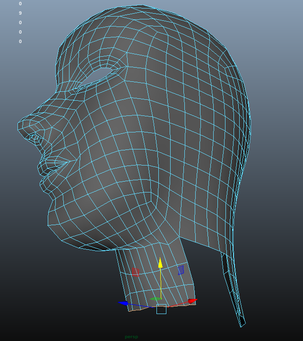Click the blue Z-axis manipulator arrow

123,303
